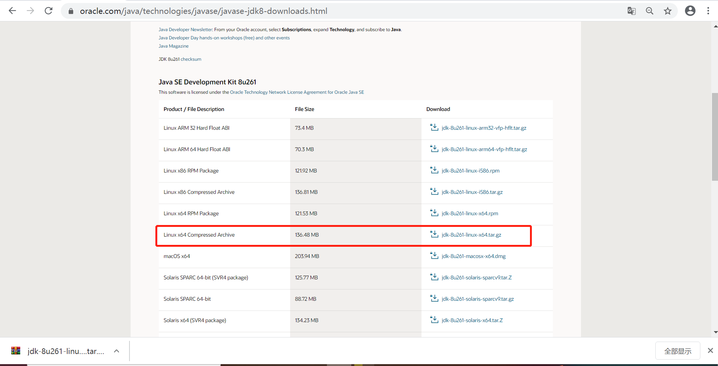This screenshot has width=718, height=366.
Task: Click download icon for Linux x64 tar.gz
Action: [434, 234]
